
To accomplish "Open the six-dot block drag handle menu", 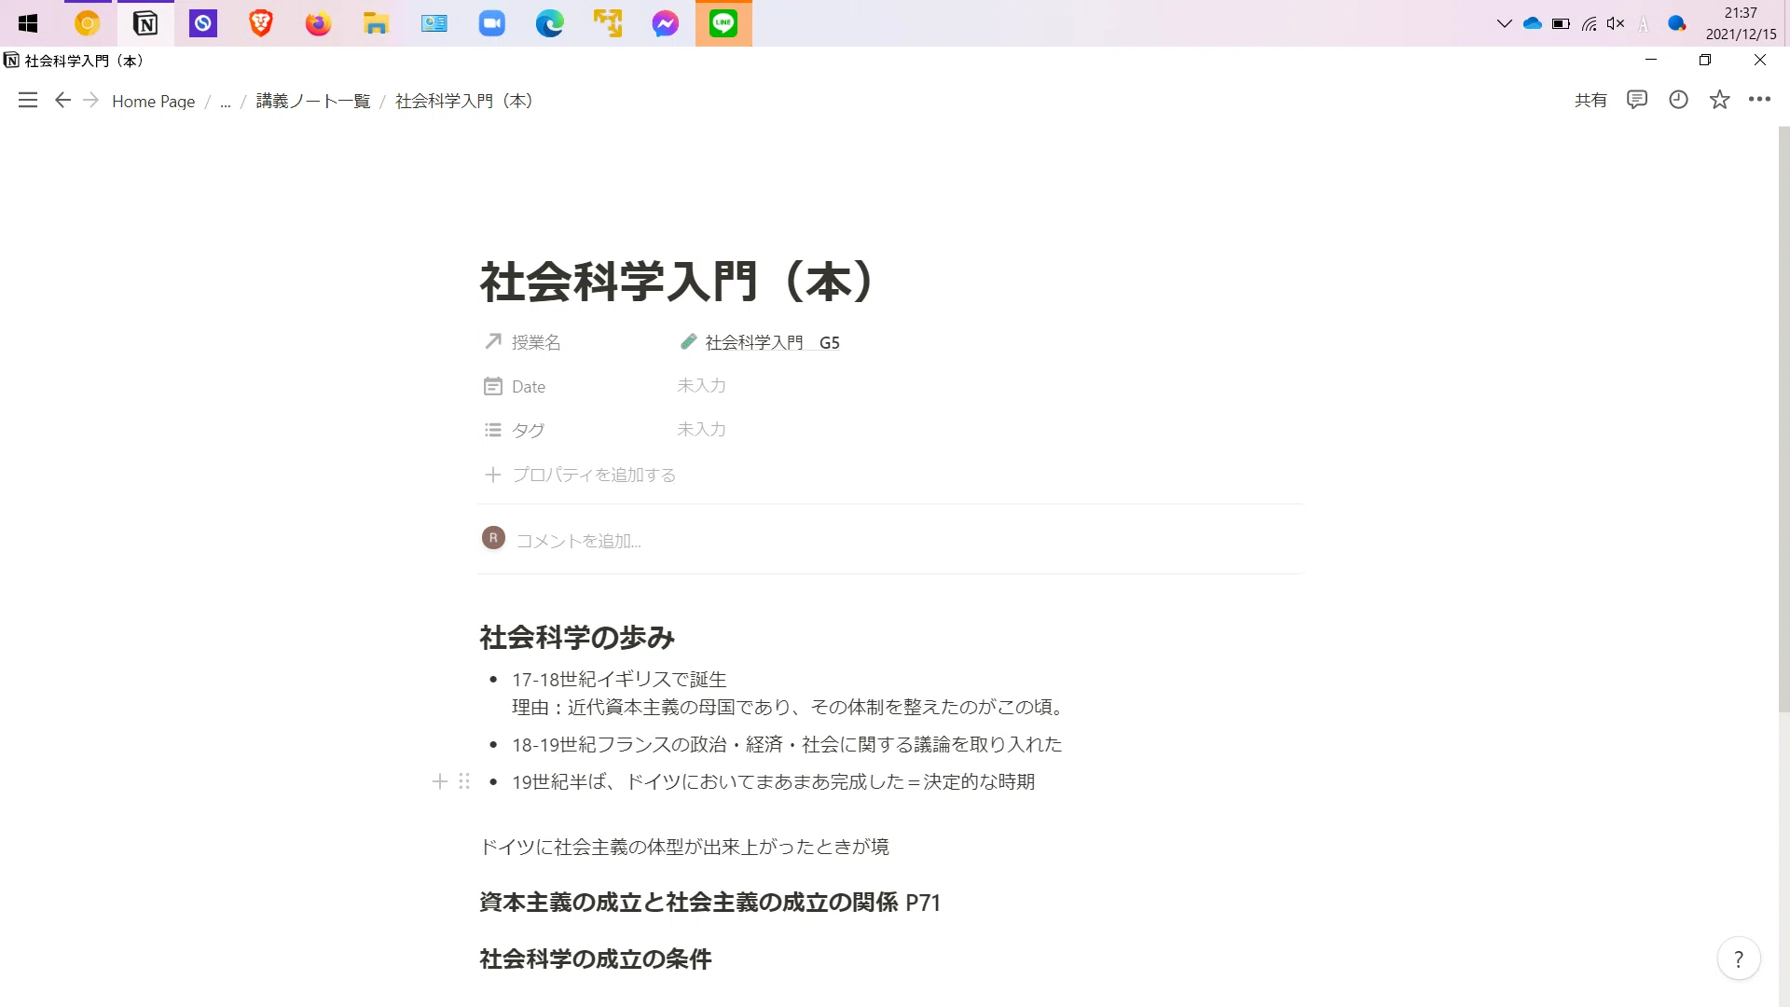I will pyautogui.click(x=464, y=781).
